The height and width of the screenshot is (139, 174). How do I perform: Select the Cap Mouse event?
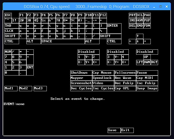[103, 73]
